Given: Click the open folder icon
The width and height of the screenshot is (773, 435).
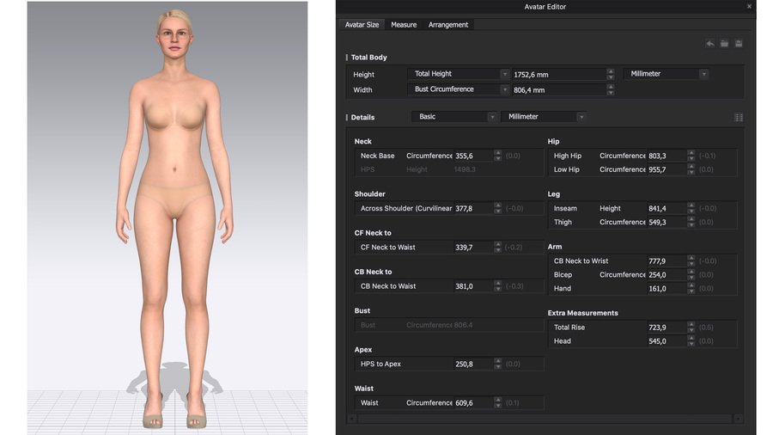Looking at the screenshot, I should pyautogui.click(x=724, y=43).
